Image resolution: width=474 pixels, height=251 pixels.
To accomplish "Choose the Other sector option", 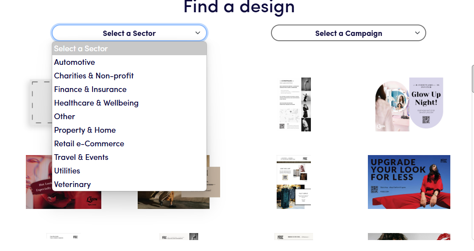I will coord(64,117).
